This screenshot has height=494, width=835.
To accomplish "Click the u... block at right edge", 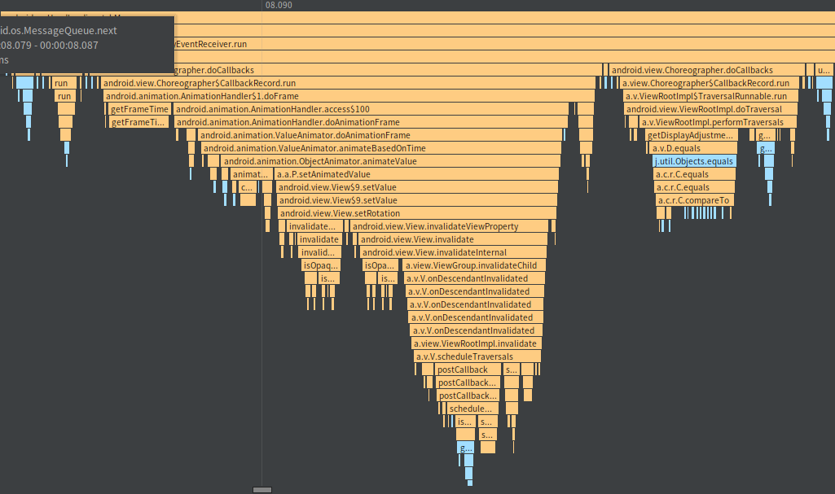I will click(x=824, y=70).
